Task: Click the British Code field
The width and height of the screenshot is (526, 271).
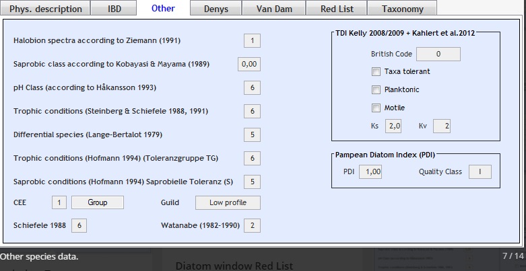Action: (x=438, y=54)
